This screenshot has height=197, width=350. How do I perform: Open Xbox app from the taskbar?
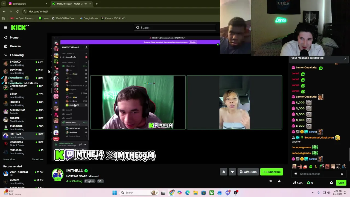[x=212, y=193]
